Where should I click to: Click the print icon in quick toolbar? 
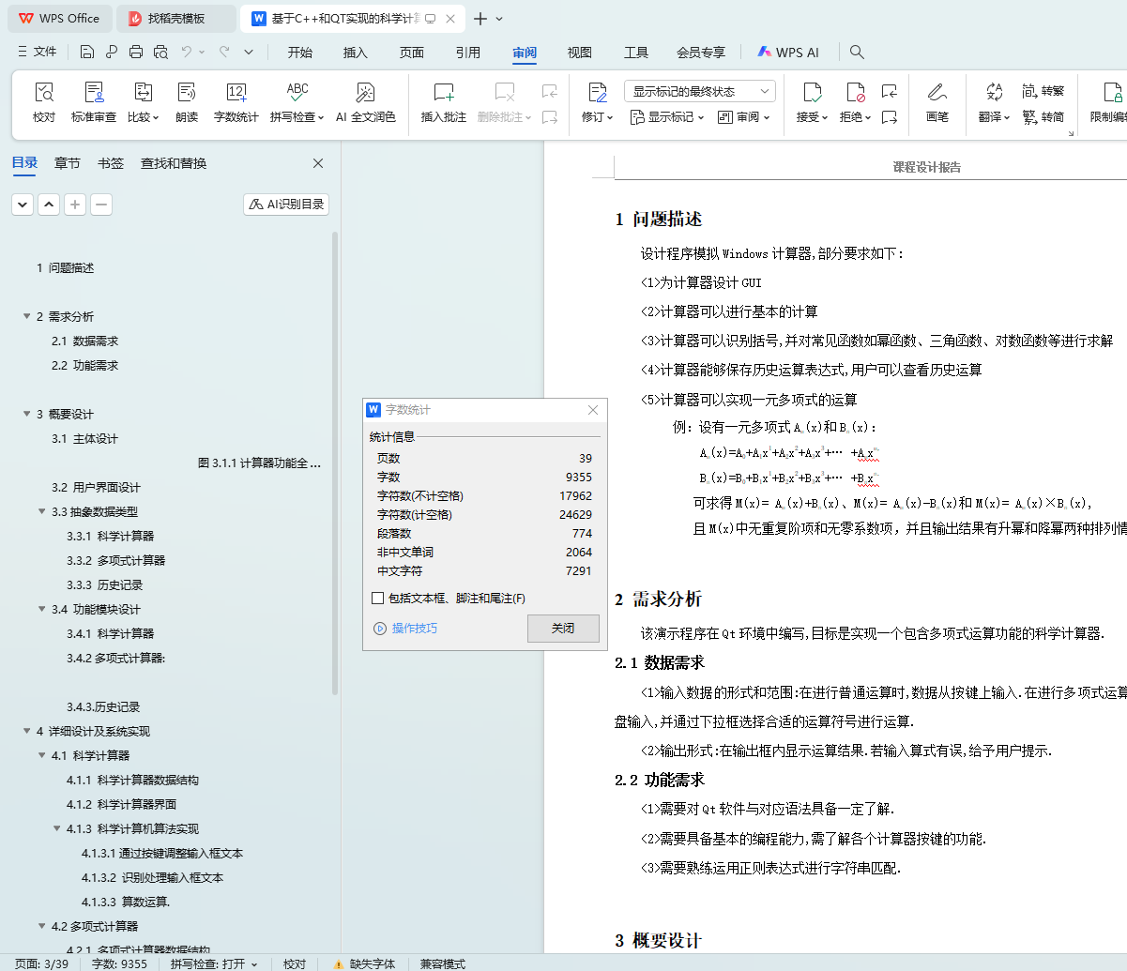pyautogui.click(x=136, y=53)
